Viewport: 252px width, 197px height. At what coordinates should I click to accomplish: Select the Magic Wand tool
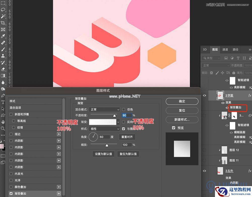point(3,16)
